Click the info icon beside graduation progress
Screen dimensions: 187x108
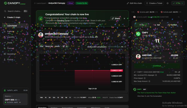point(125,47)
